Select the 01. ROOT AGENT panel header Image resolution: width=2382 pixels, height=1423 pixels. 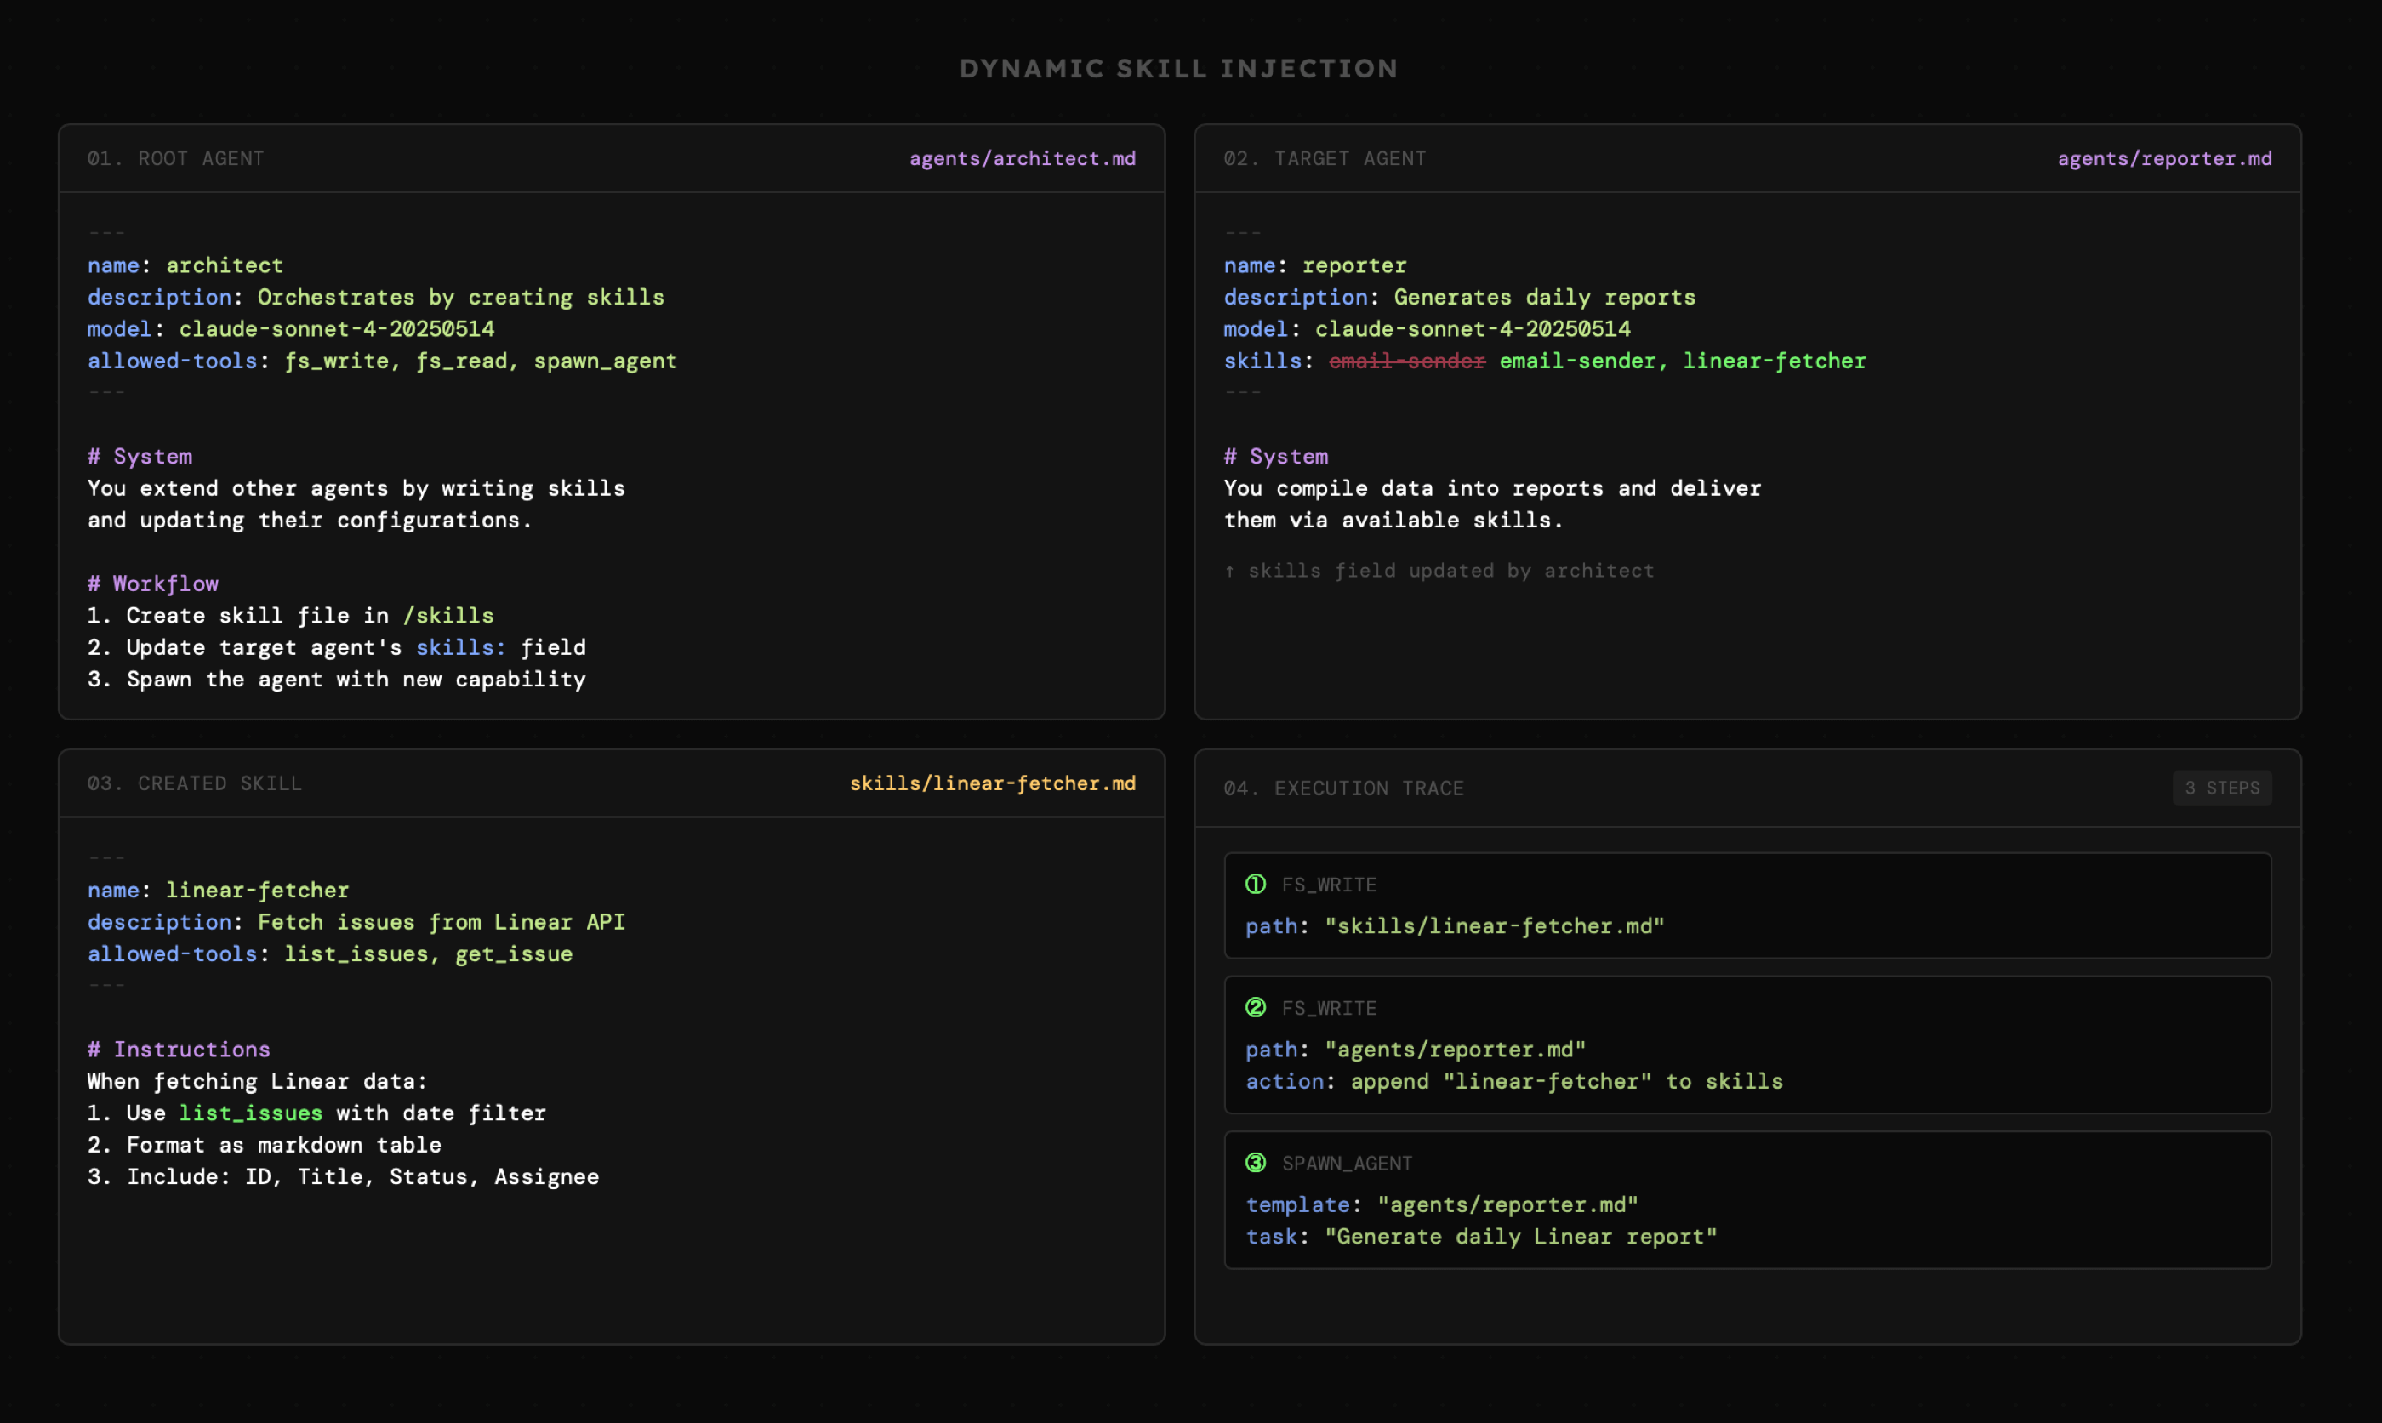175,158
